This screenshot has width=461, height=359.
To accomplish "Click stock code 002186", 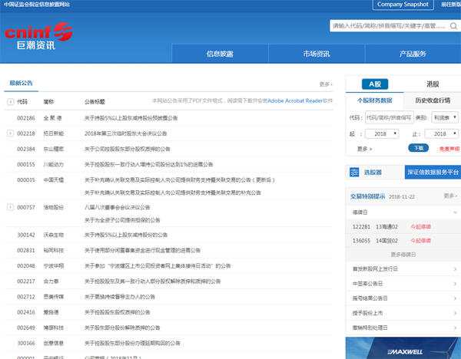I will [26, 118].
